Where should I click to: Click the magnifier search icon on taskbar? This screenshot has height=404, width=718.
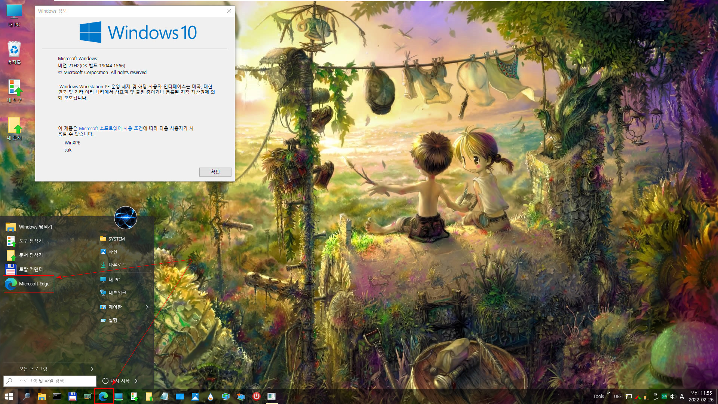tap(27, 397)
